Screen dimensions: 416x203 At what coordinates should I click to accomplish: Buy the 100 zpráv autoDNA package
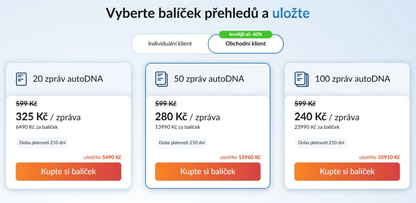(x=347, y=171)
